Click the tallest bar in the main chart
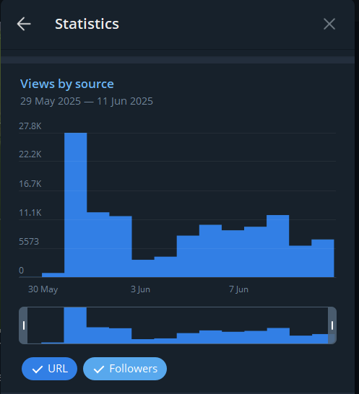 click(75, 205)
